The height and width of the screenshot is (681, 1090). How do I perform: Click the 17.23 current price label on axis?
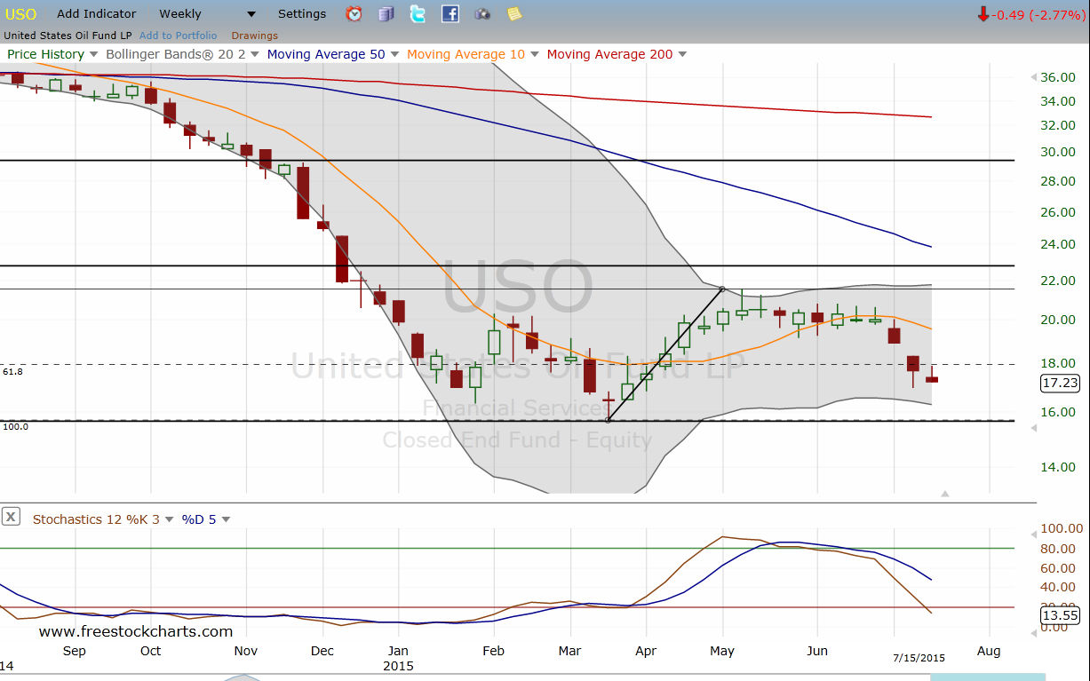tap(1057, 384)
